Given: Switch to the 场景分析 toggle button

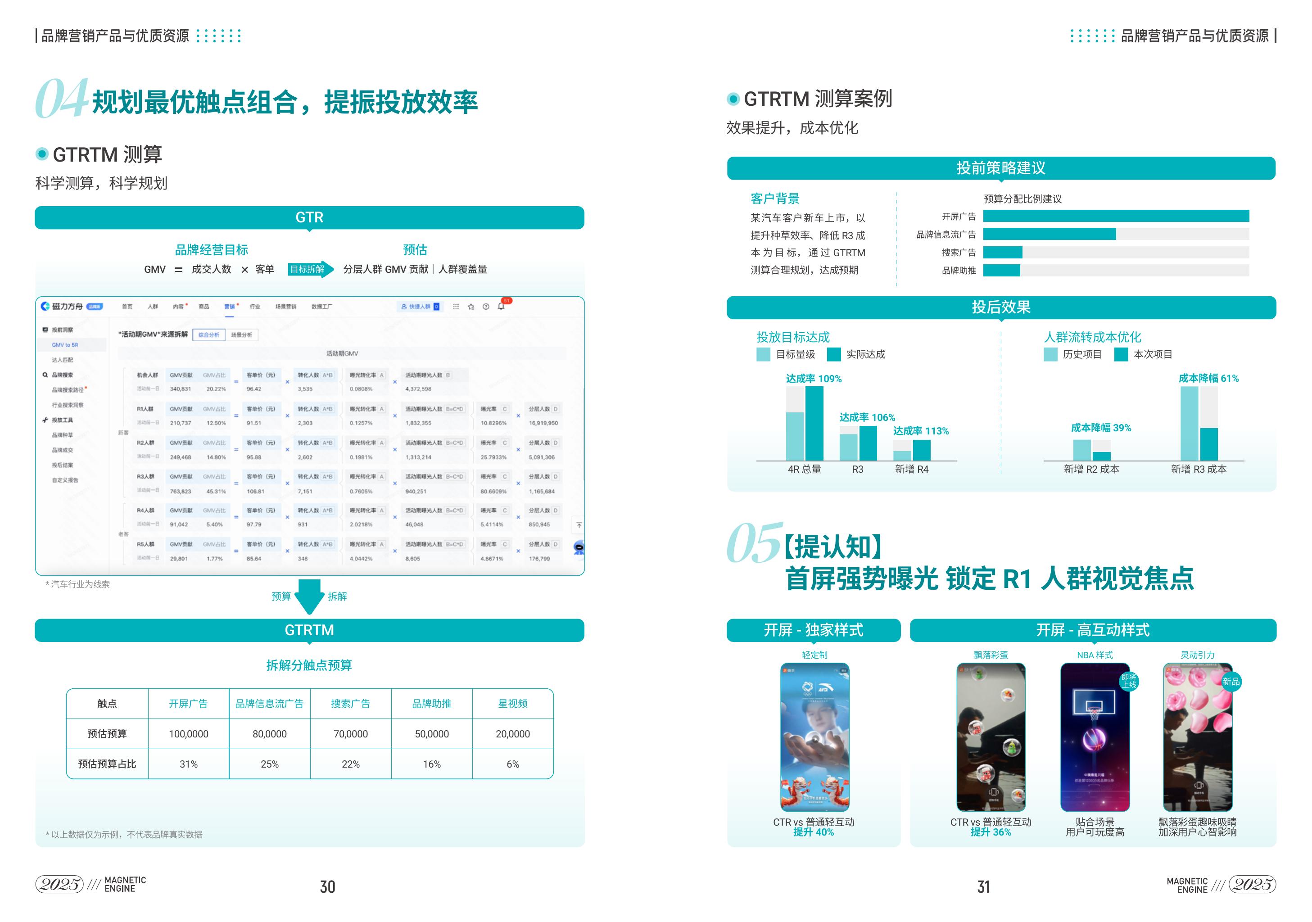Looking at the screenshot, I should tap(242, 335).
